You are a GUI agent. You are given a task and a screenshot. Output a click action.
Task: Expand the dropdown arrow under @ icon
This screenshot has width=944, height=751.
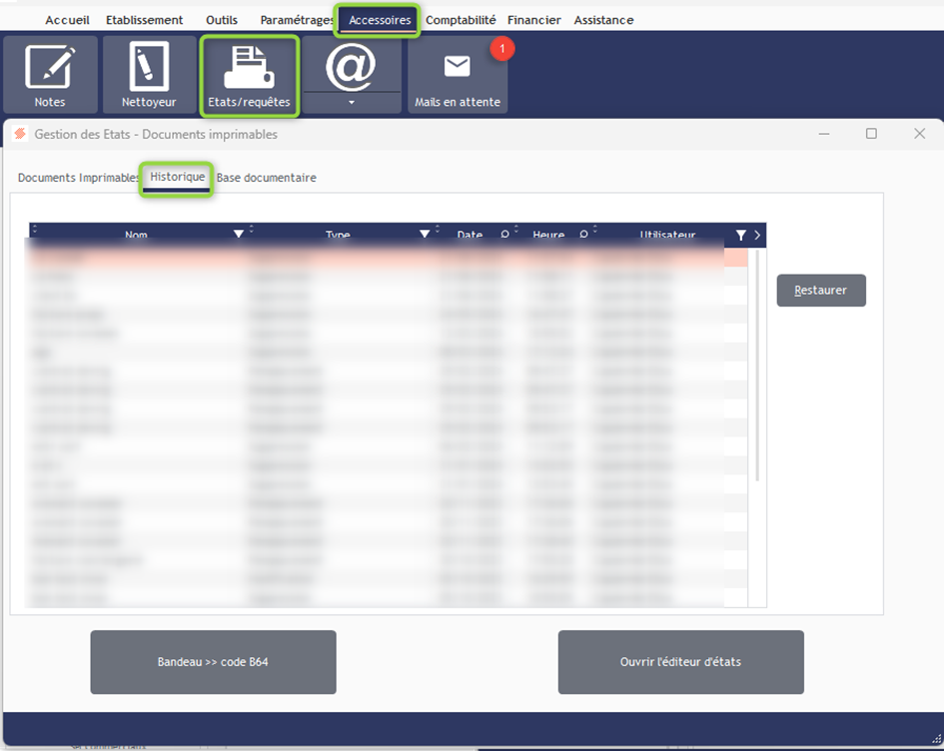click(x=352, y=102)
